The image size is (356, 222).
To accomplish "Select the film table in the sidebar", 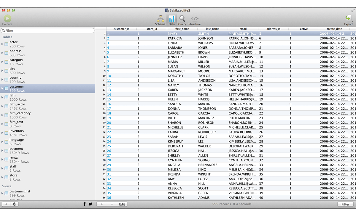I will coord(47,97).
